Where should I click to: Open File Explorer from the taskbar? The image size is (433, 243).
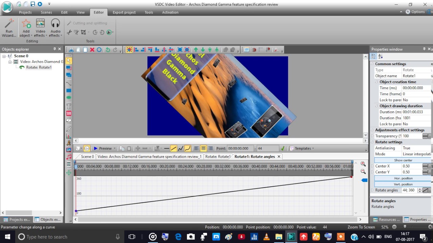(278, 237)
